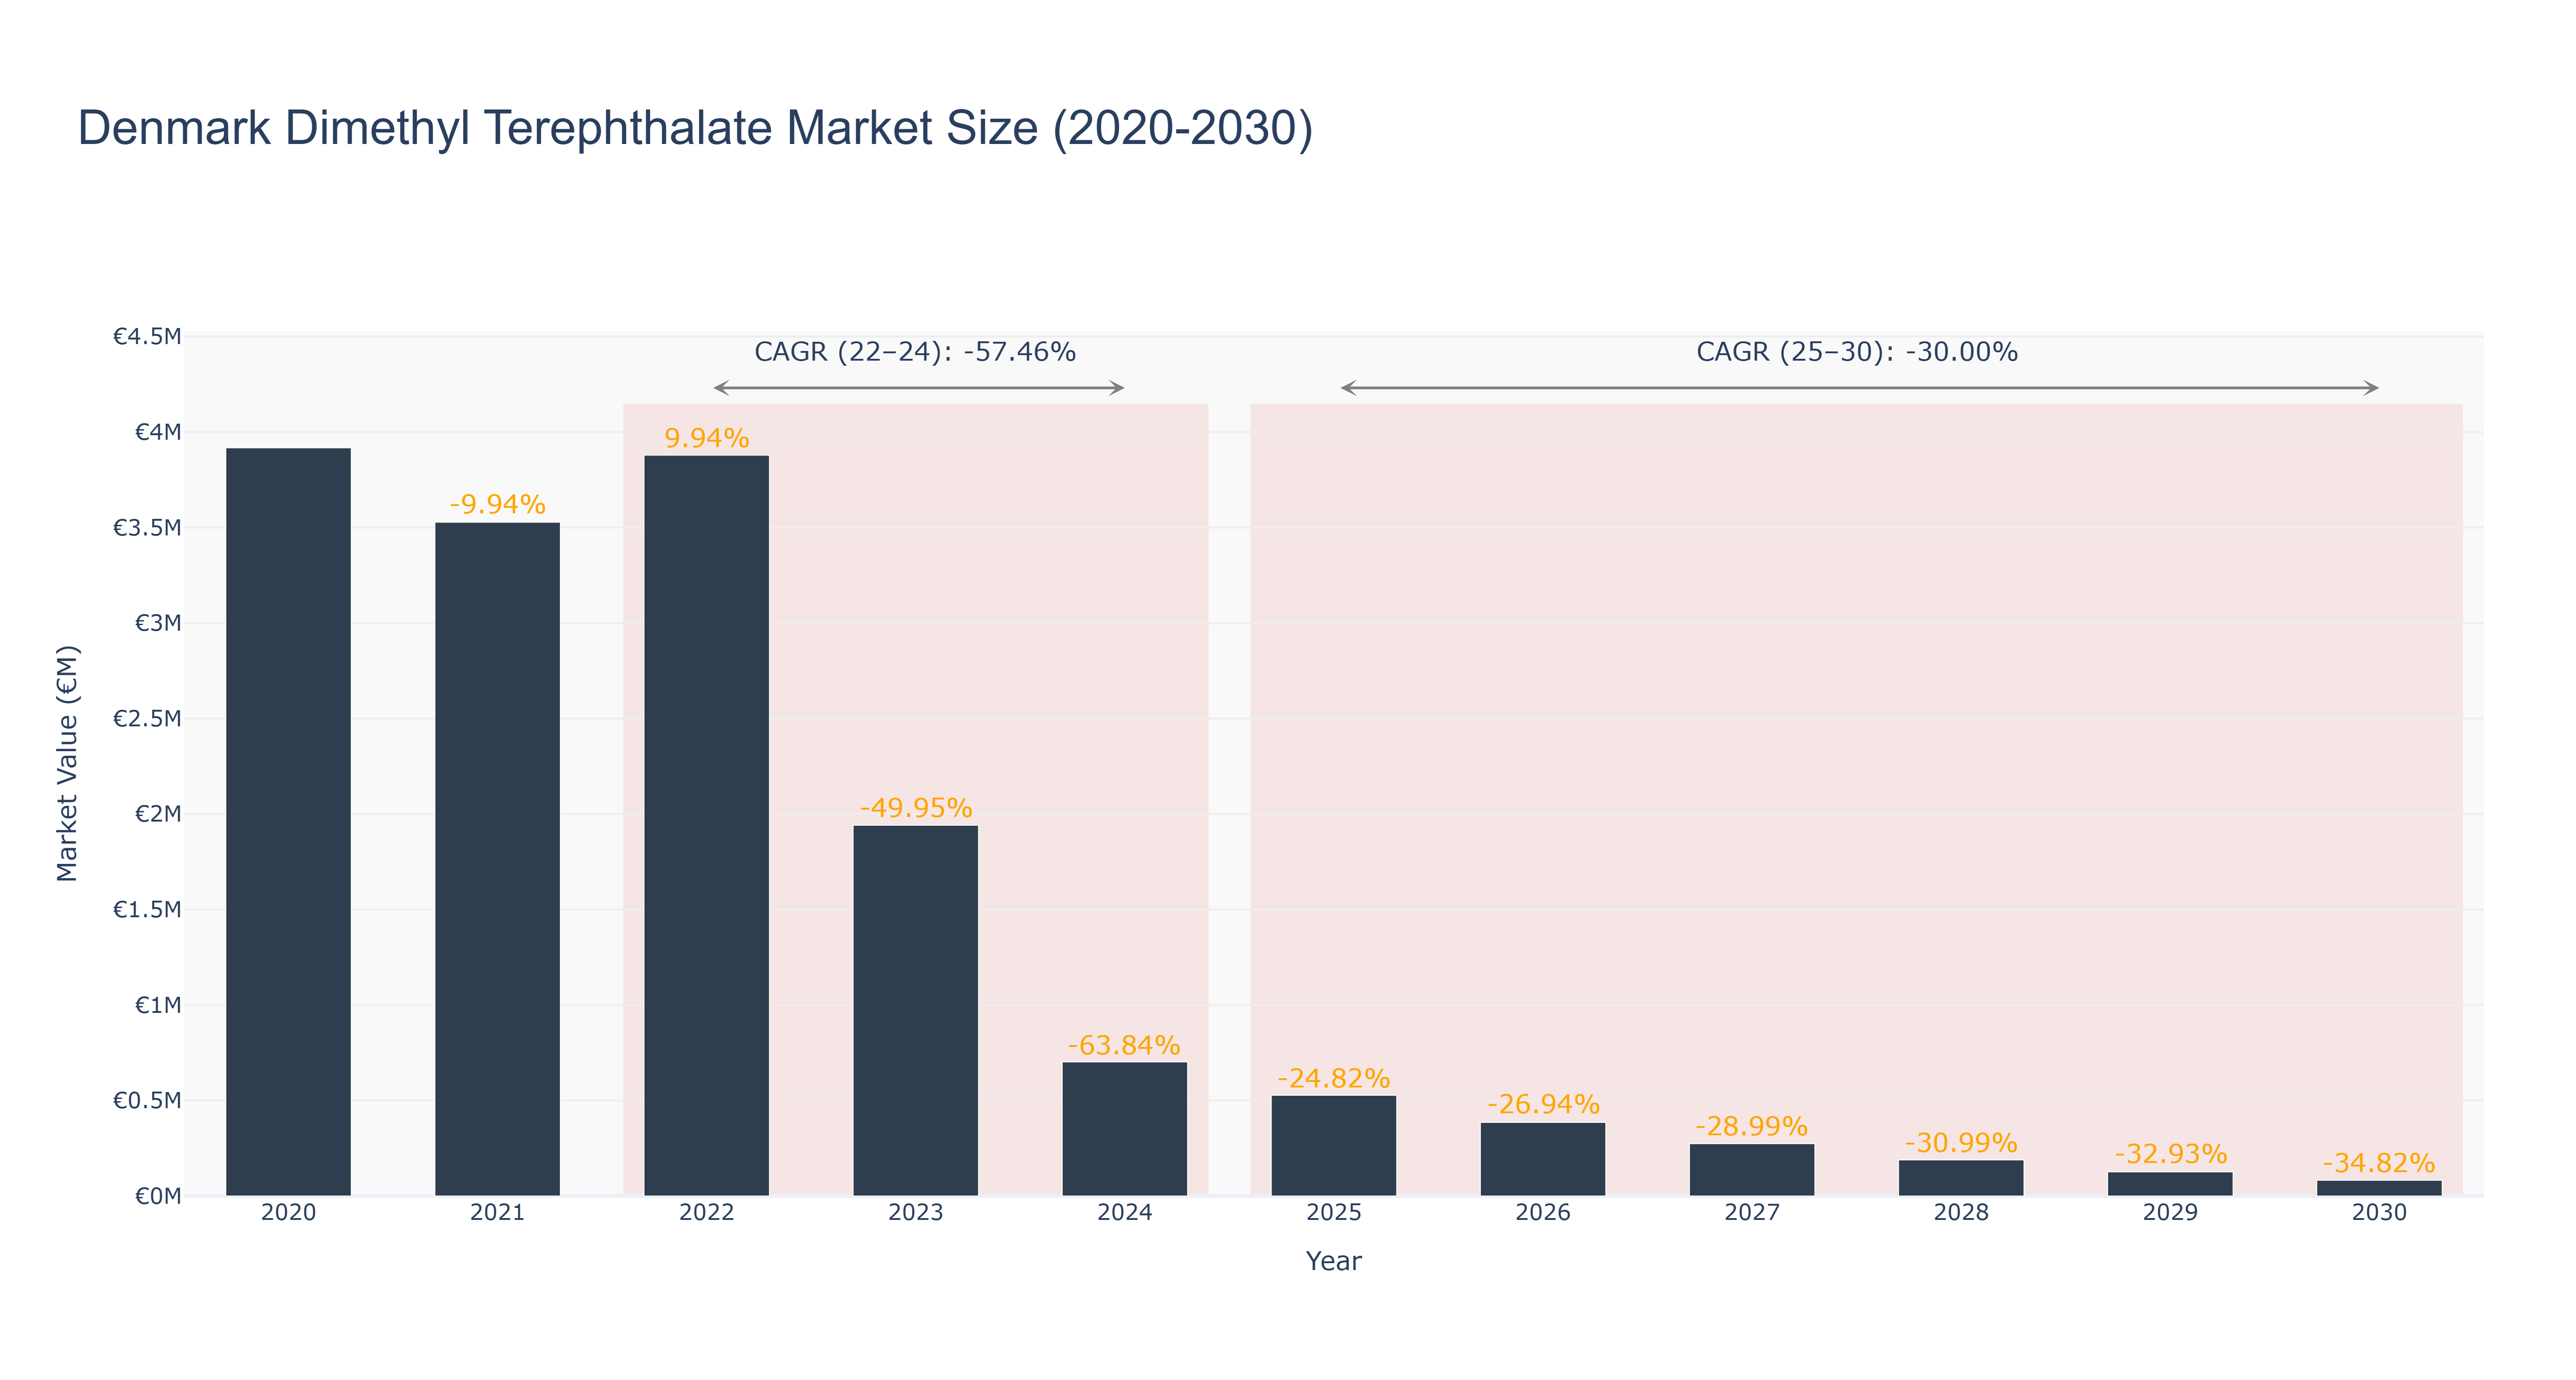Click the 'Year' x-axis title
This screenshot has height=1380, width=2576.
pyautogui.click(x=1333, y=1262)
